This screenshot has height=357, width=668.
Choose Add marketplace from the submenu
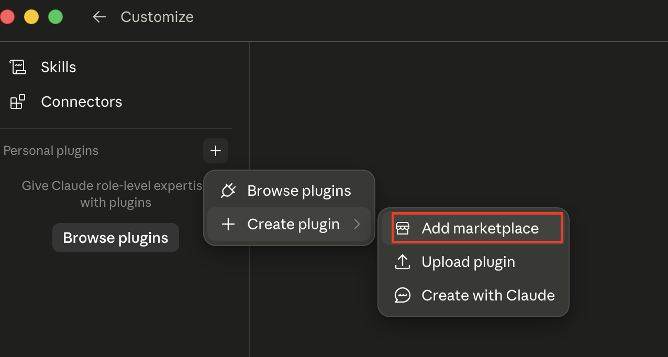pos(473,228)
